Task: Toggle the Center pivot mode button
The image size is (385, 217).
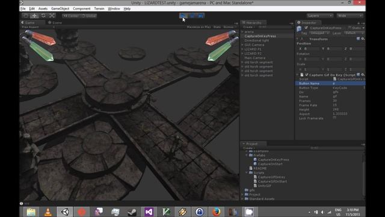Action: point(71,16)
